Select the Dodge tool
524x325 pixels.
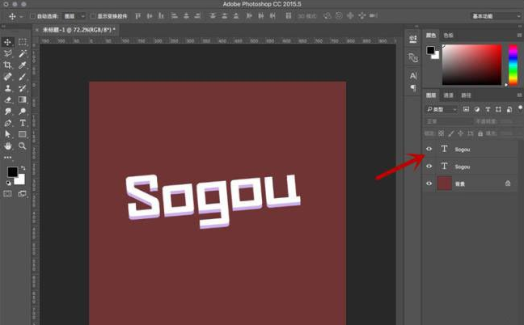click(x=23, y=112)
